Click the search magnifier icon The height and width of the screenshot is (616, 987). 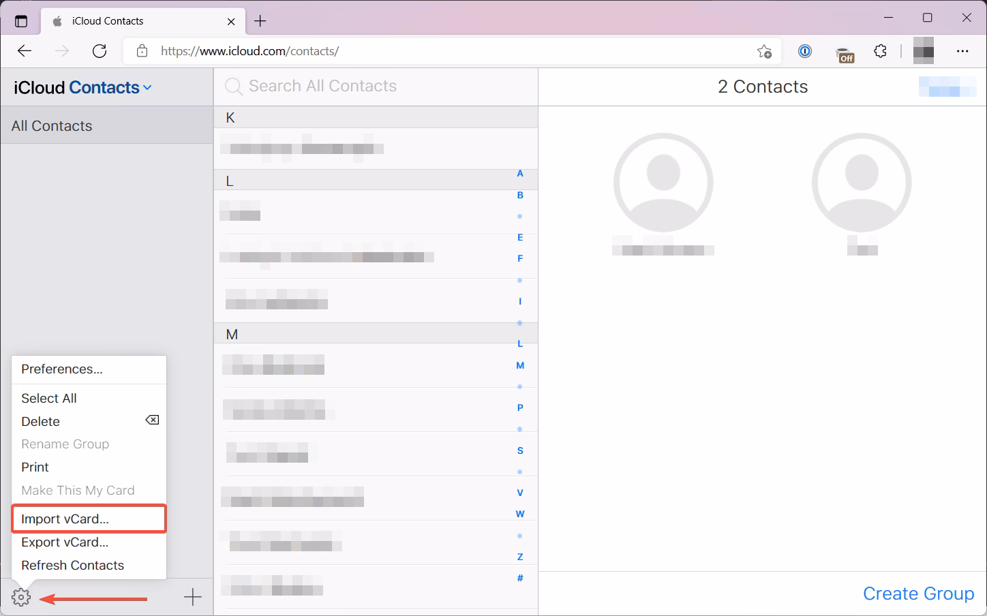point(232,86)
